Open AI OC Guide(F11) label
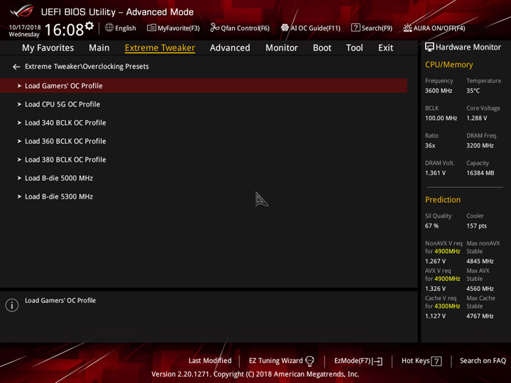 (315, 28)
